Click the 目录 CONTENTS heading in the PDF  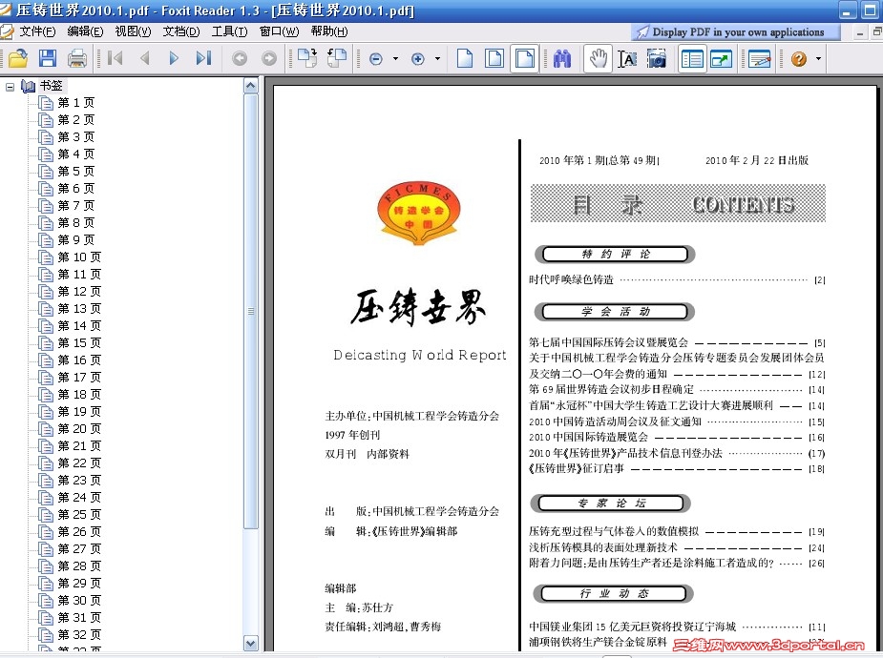pyautogui.click(x=678, y=203)
